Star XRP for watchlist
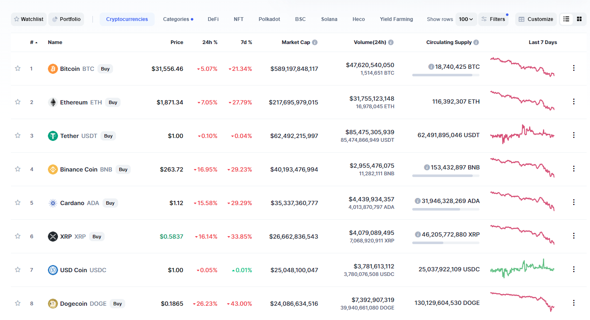Image resolution: width=590 pixels, height=320 pixels. click(18, 236)
